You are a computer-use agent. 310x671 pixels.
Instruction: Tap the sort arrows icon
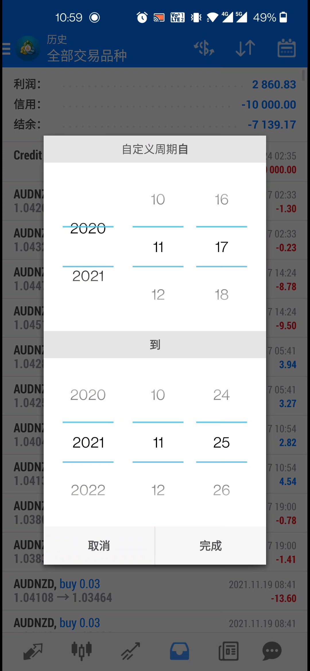coord(245,48)
